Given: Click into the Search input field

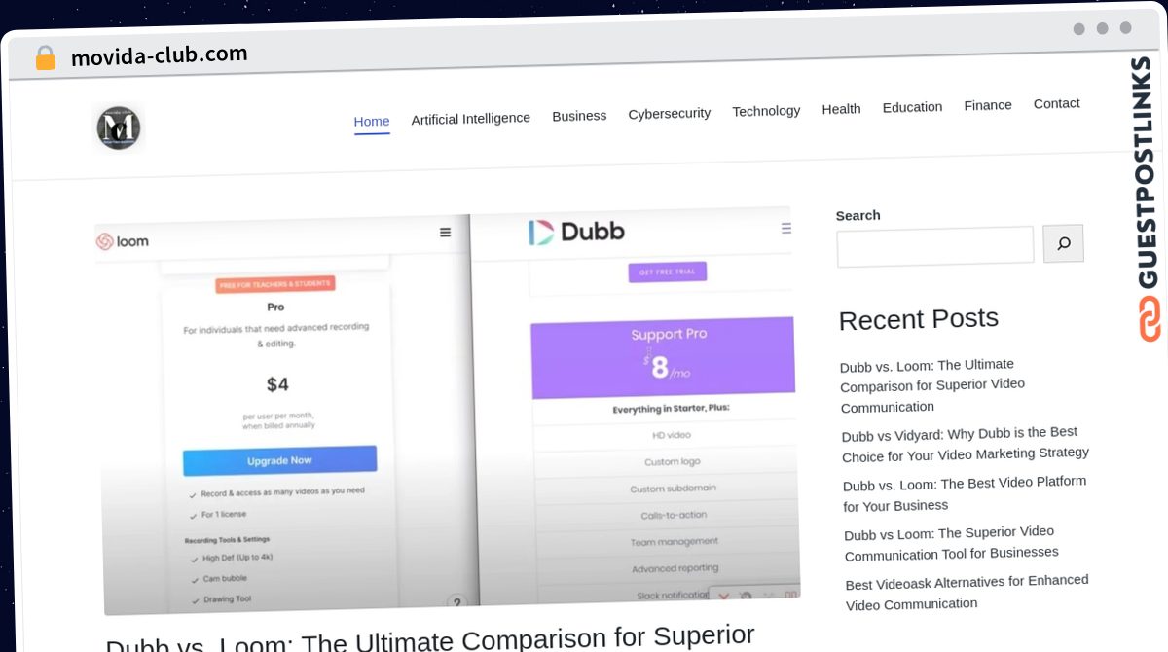Looking at the screenshot, I should click(x=935, y=246).
